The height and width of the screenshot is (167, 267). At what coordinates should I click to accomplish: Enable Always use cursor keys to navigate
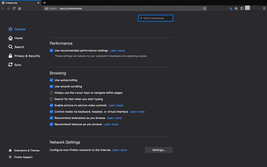click(x=51, y=93)
